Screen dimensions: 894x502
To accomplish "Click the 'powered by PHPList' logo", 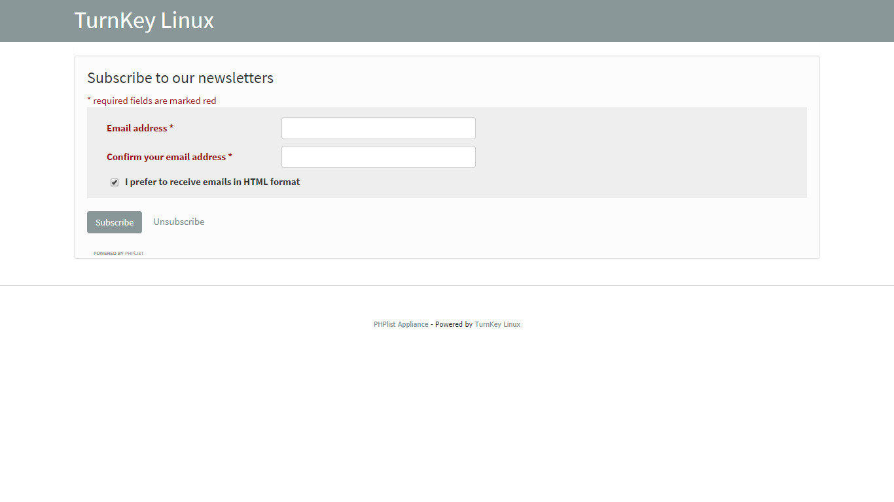I will (118, 253).
